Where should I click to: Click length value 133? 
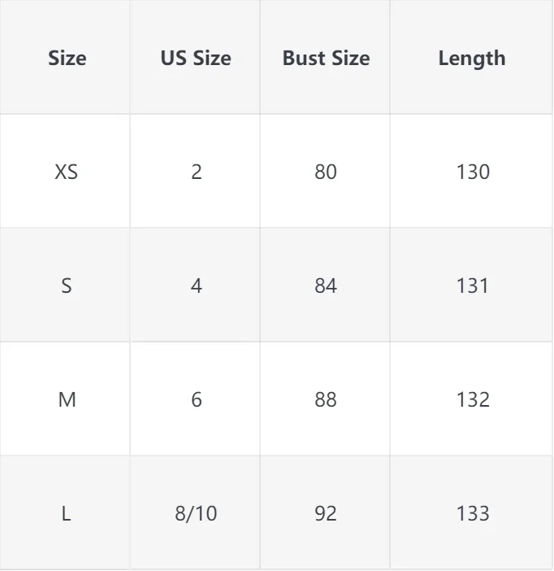473,513
